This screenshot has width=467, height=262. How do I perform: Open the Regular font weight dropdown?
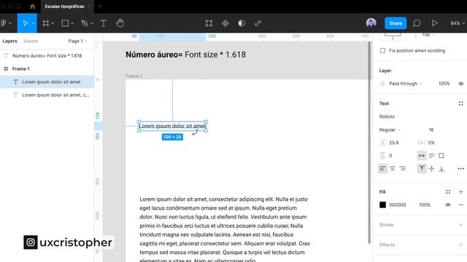390,130
